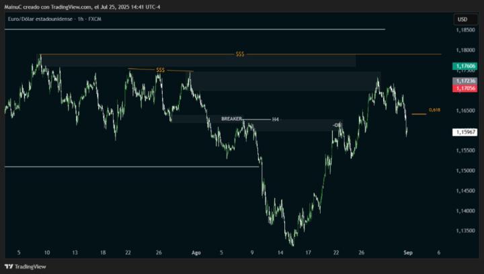Click the 1,18000 price axis value
The image size is (484, 274).
(x=465, y=50)
